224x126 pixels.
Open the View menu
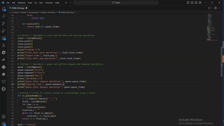30,3
